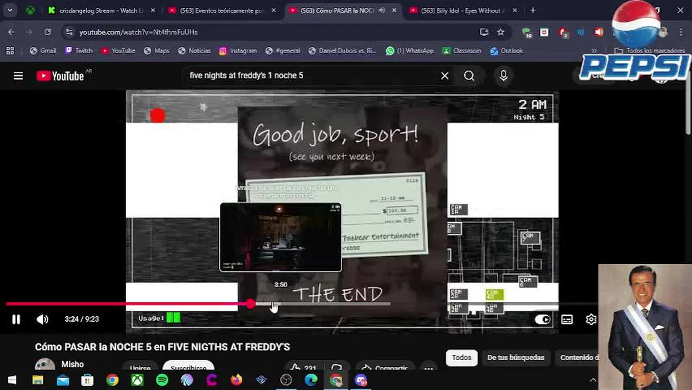Bookmark this page with the star

(501, 32)
